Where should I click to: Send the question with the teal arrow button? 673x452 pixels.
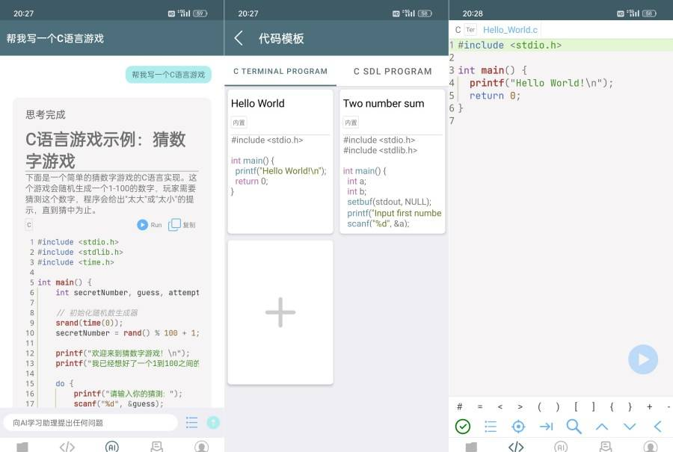[x=213, y=422]
